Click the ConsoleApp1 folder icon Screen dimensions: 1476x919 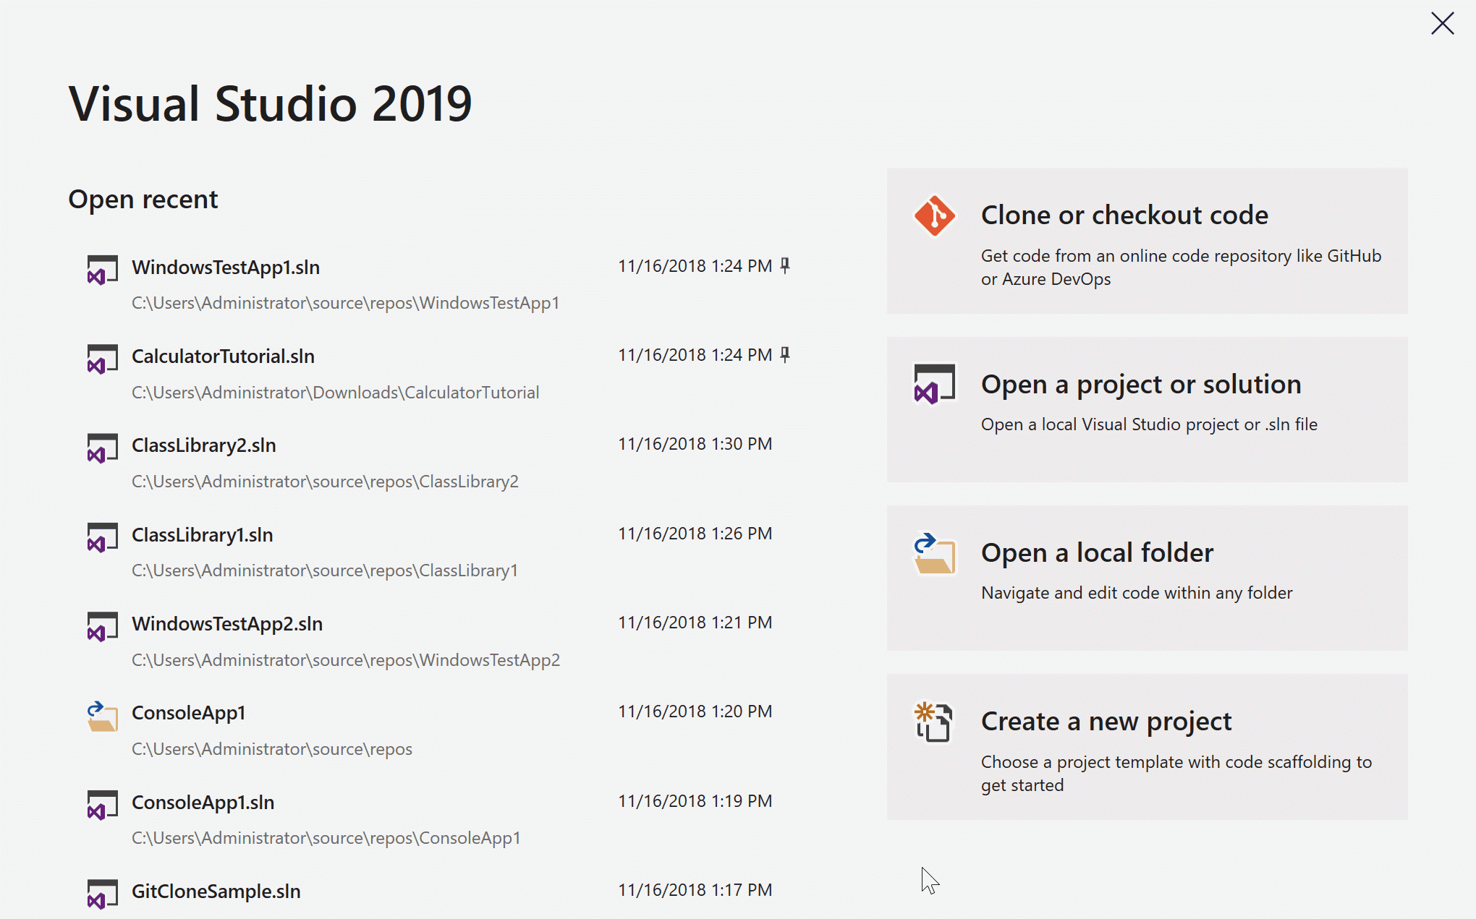click(x=102, y=717)
